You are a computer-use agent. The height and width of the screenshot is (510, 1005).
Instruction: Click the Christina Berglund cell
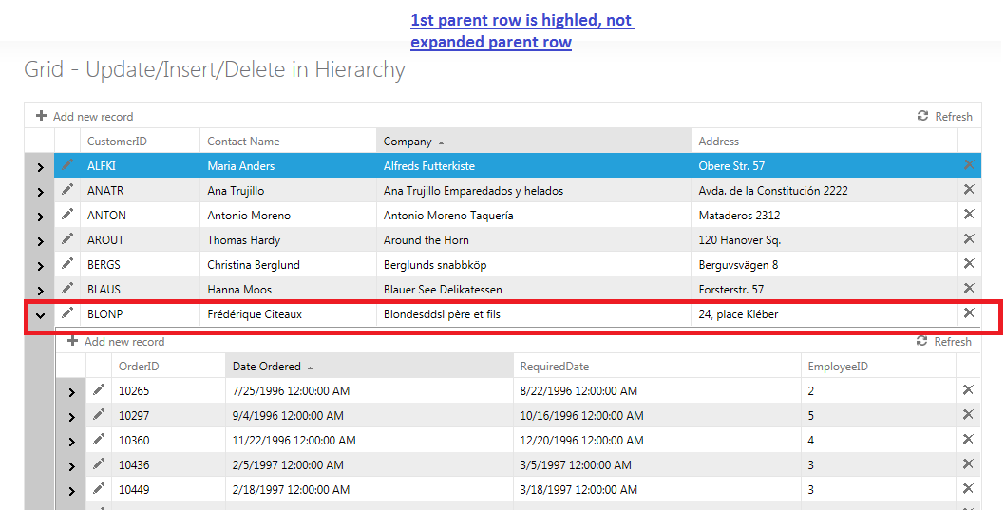288,265
